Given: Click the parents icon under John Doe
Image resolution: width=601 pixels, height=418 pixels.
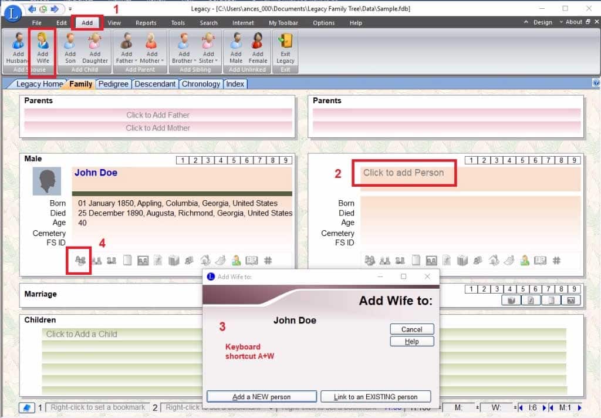Looking at the screenshot, I should [97, 261].
